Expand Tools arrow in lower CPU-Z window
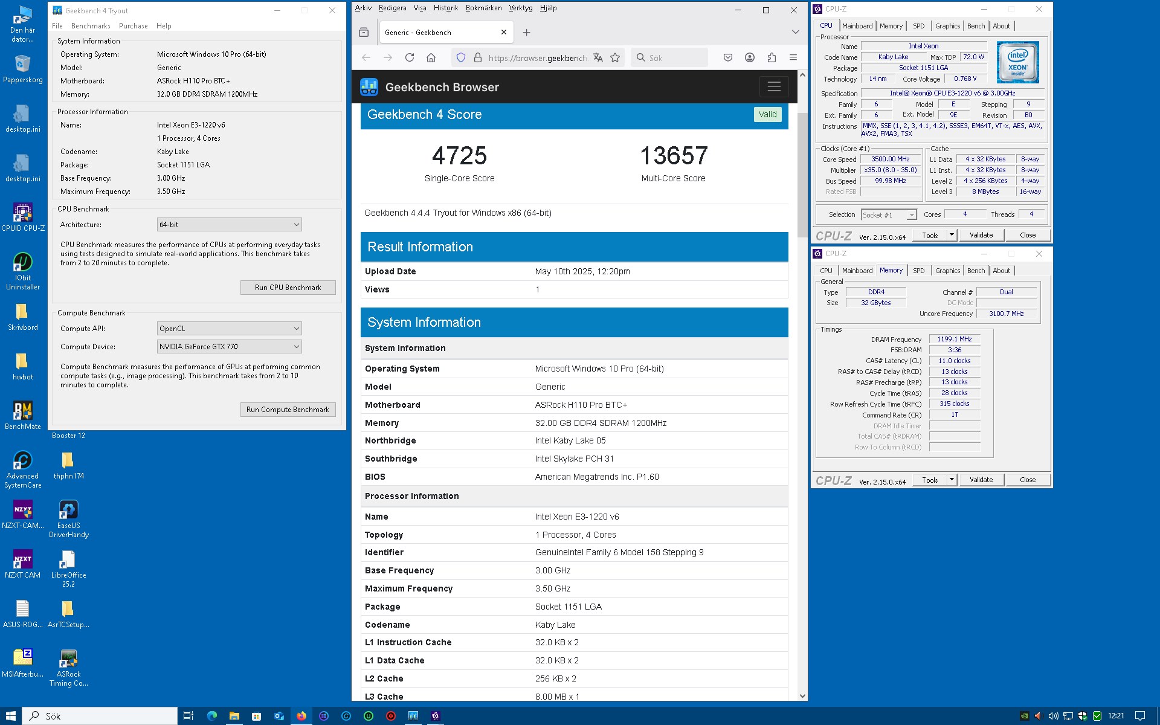 click(x=952, y=480)
